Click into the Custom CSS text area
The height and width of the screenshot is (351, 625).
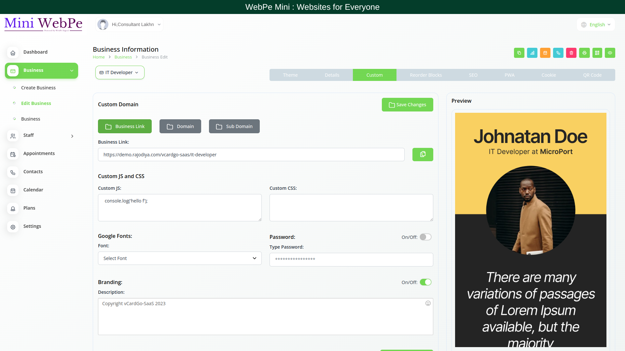(x=351, y=208)
